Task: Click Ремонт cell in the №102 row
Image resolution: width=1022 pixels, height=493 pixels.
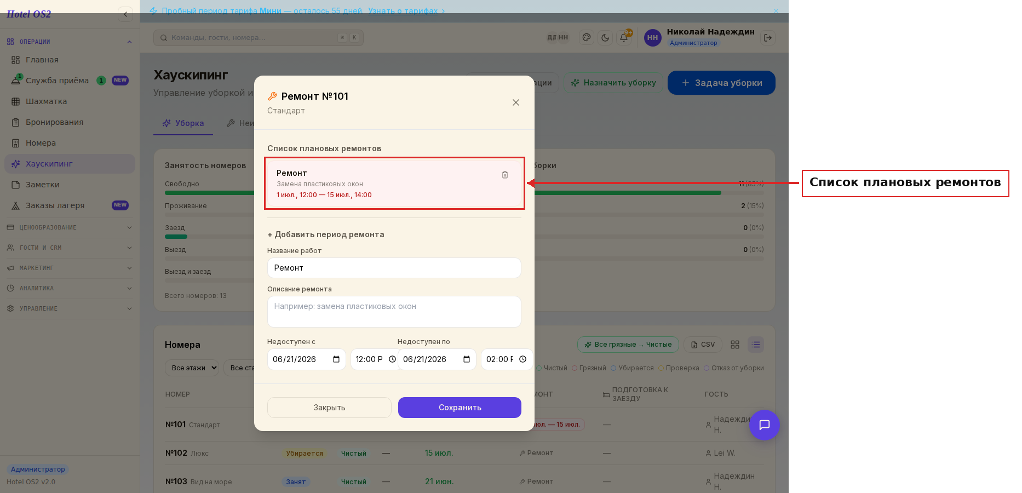Action: (536, 453)
